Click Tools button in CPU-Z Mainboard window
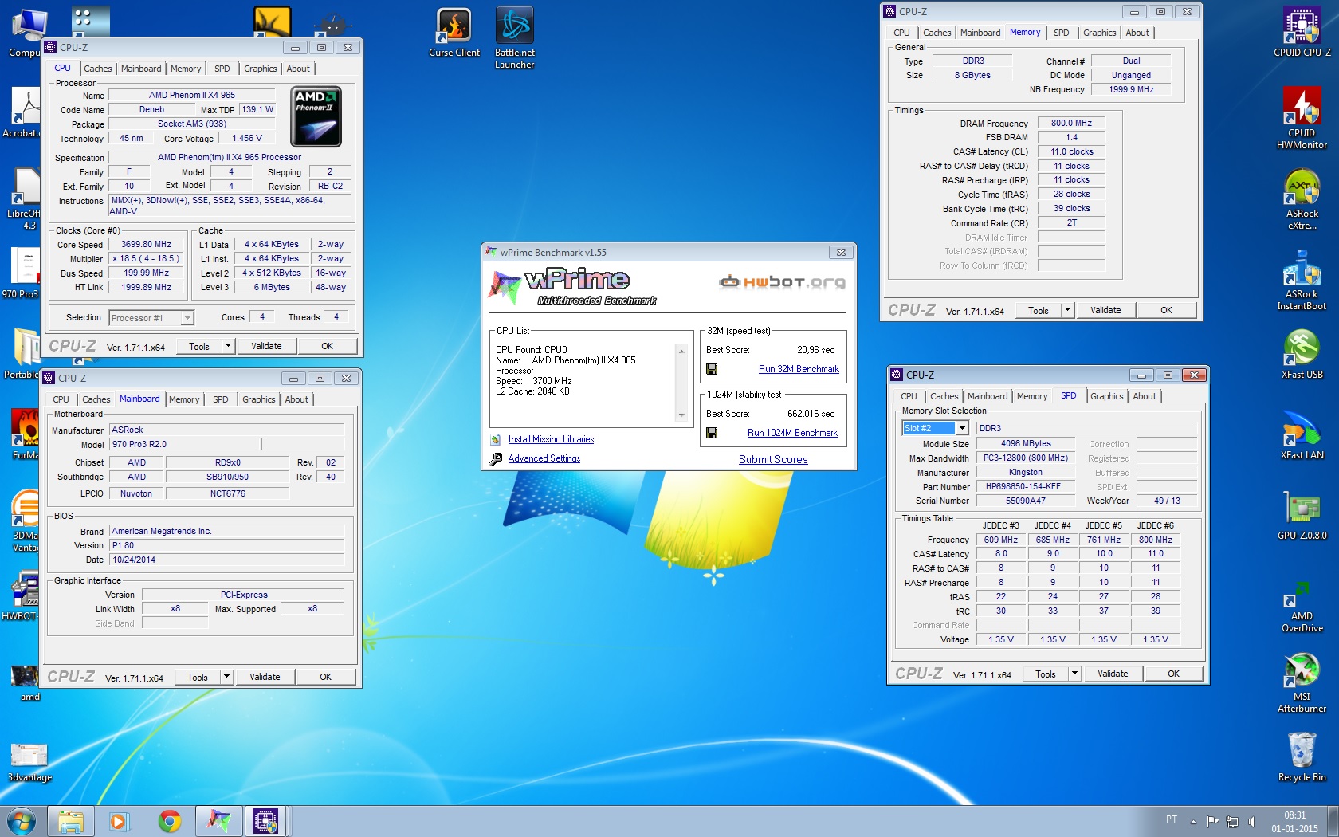The height and width of the screenshot is (837, 1339). [x=198, y=677]
